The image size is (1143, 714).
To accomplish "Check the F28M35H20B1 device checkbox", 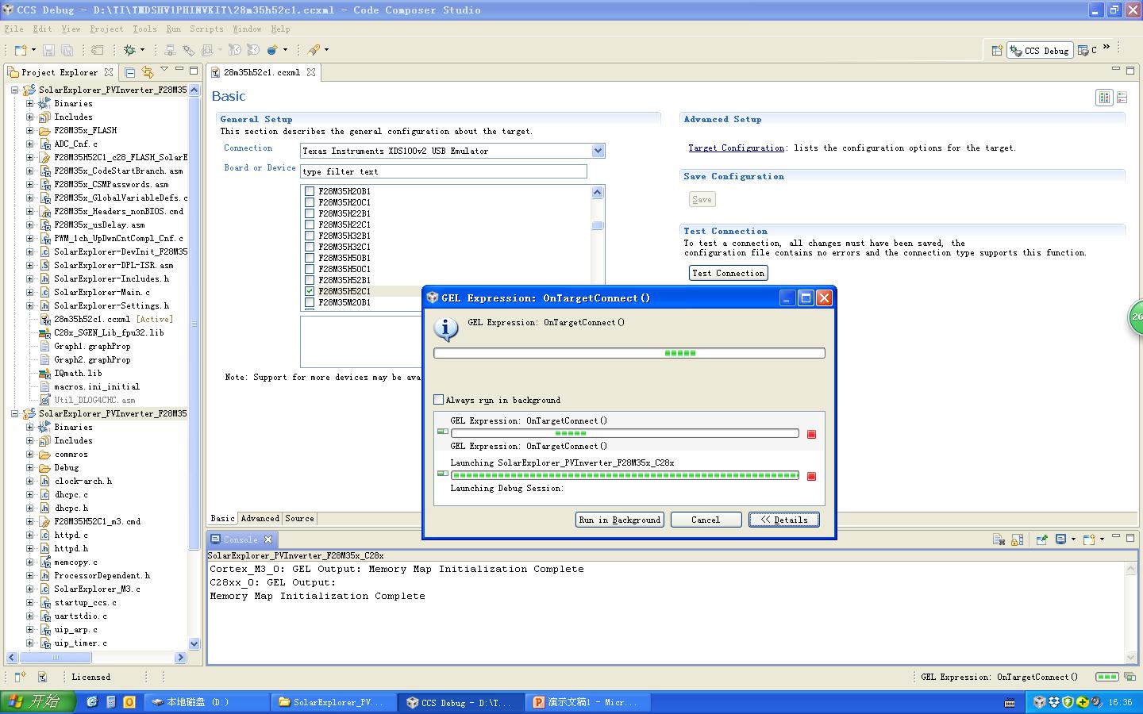I will pyautogui.click(x=310, y=191).
